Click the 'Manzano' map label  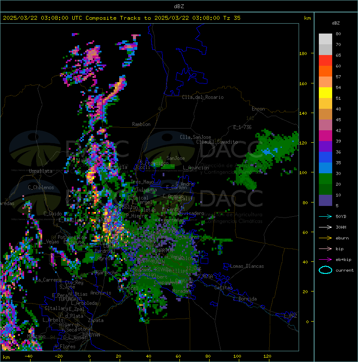(x=36, y=336)
